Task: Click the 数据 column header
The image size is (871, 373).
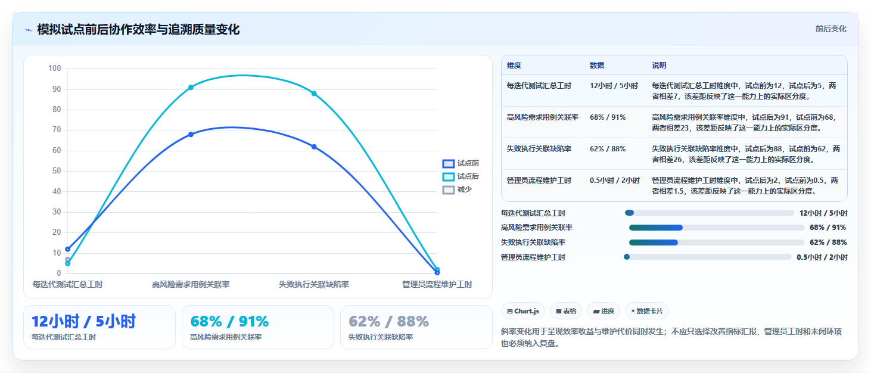Action: pos(597,66)
